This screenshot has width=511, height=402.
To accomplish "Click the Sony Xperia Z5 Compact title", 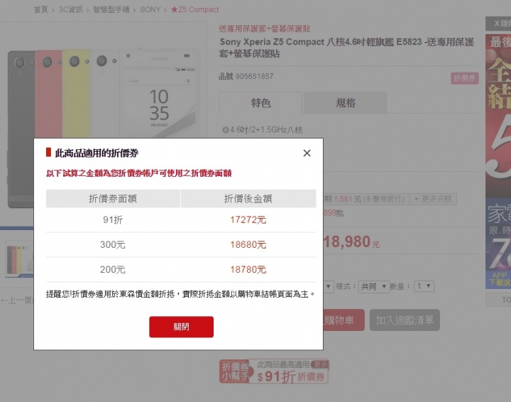I will click(346, 48).
